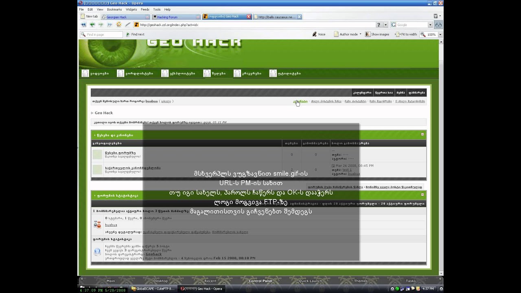The height and width of the screenshot is (293, 521).
Task: Switch to the Hacking Forum tab
Action: click(x=176, y=17)
